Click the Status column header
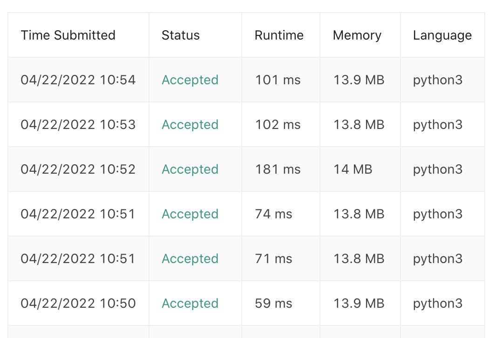Image resolution: width=502 pixels, height=338 pixels. 181,35
